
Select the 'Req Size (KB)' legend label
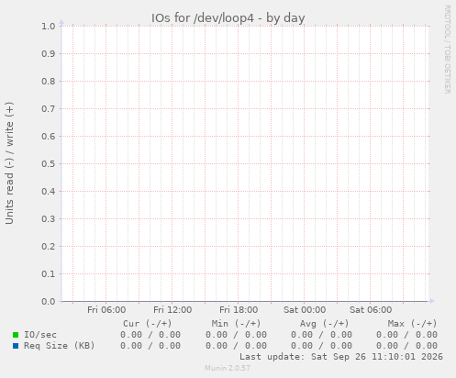point(60,346)
